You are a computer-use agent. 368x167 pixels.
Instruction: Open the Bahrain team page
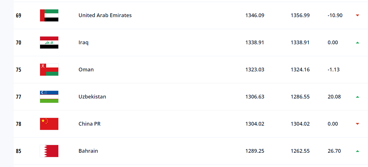coord(88,151)
